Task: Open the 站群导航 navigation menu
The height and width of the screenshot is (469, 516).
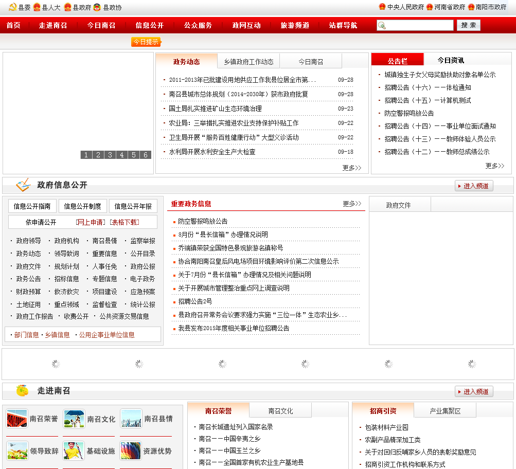Action: pos(343,25)
